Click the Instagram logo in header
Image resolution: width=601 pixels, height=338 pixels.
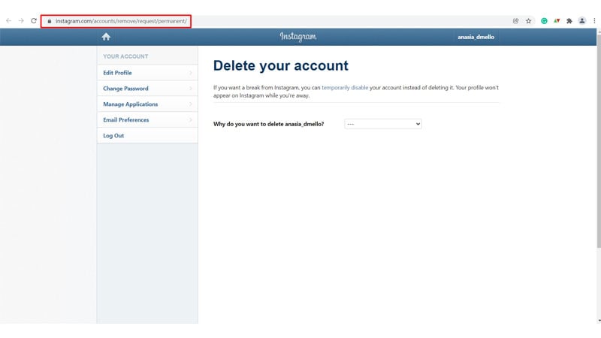click(298, 37)
